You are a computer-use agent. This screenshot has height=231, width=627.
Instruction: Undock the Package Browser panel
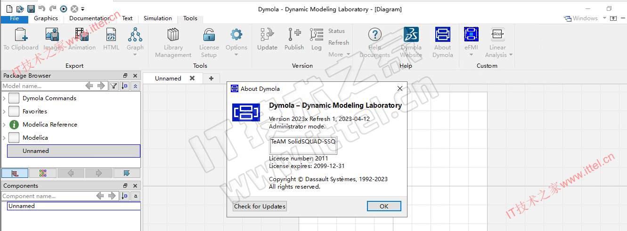(x=125, y=76)
